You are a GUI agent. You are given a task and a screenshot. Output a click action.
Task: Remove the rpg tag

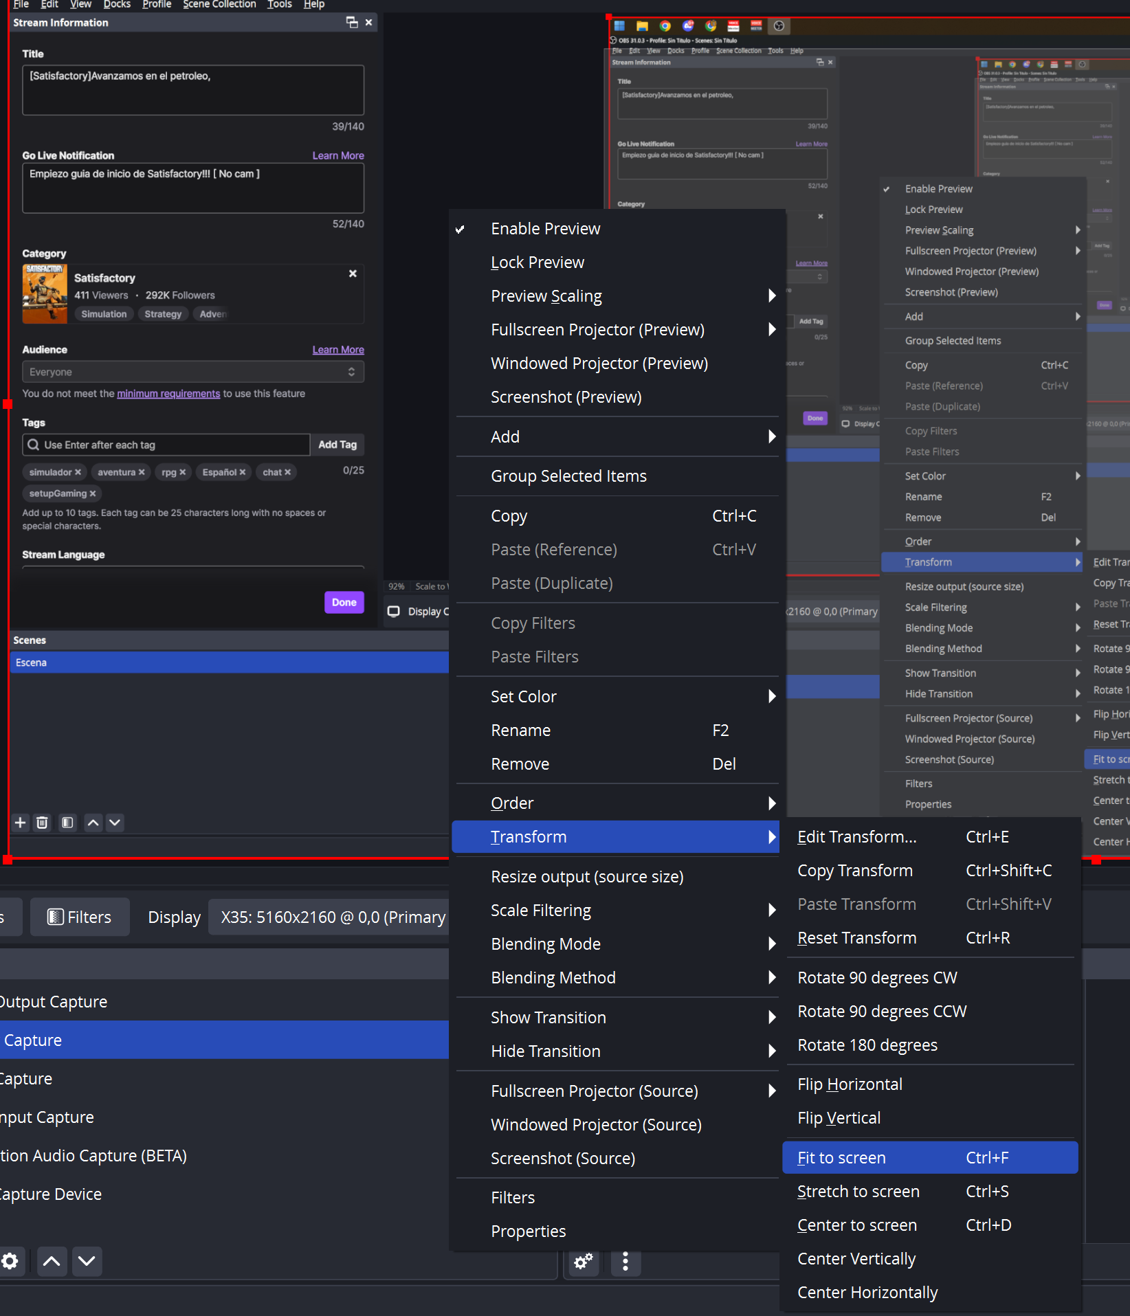183,472
